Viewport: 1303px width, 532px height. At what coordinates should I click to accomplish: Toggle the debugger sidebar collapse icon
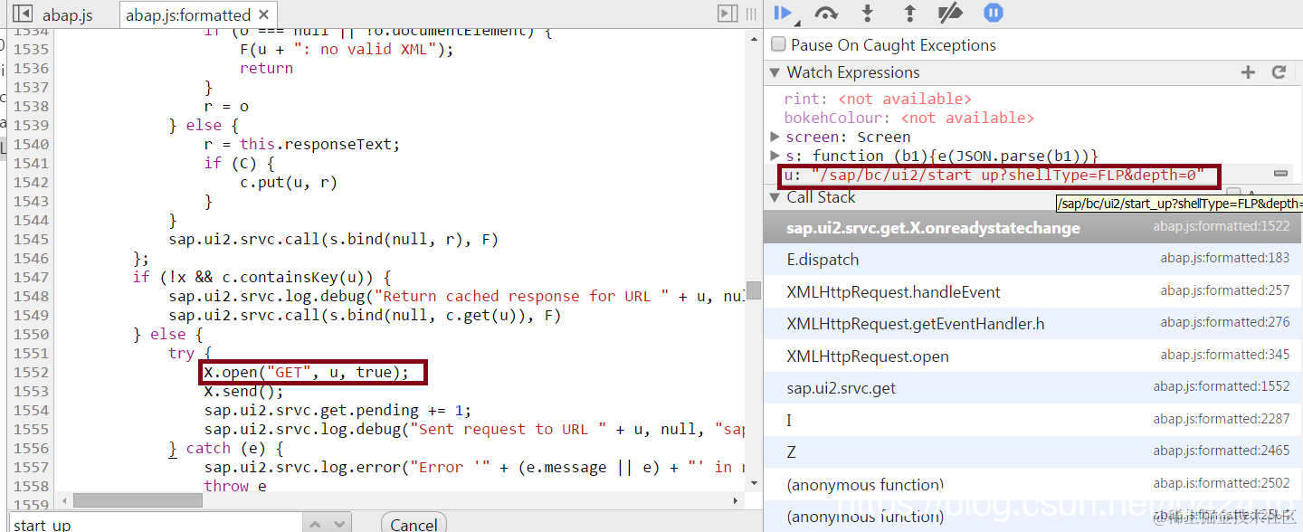728,14
